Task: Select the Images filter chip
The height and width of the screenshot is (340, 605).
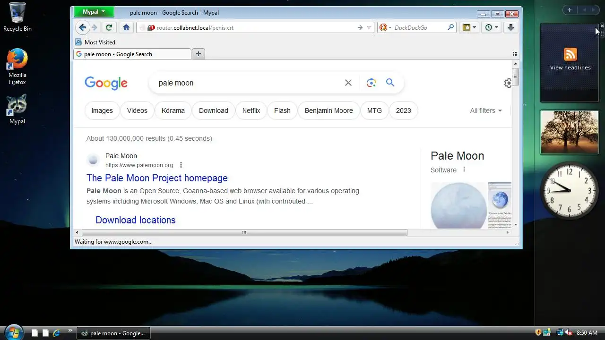Action: pos(102,110)
